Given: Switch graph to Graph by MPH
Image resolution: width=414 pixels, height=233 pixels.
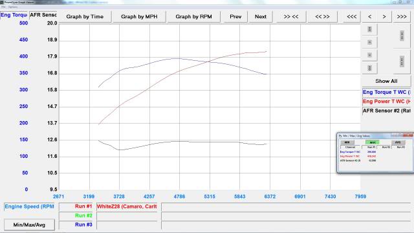Looking at the screenshot, I should click(x=139, y=17).
